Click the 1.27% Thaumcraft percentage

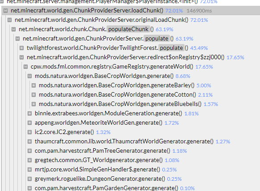pos(223,142)
